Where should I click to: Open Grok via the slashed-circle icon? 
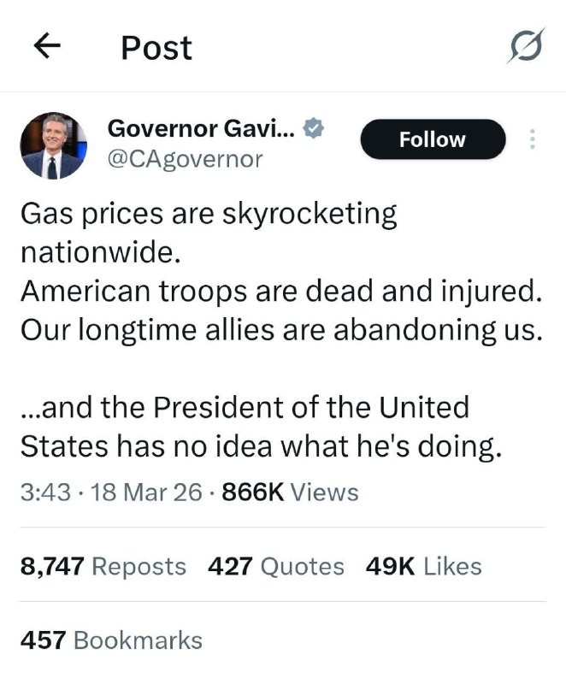tap(524, 47)
